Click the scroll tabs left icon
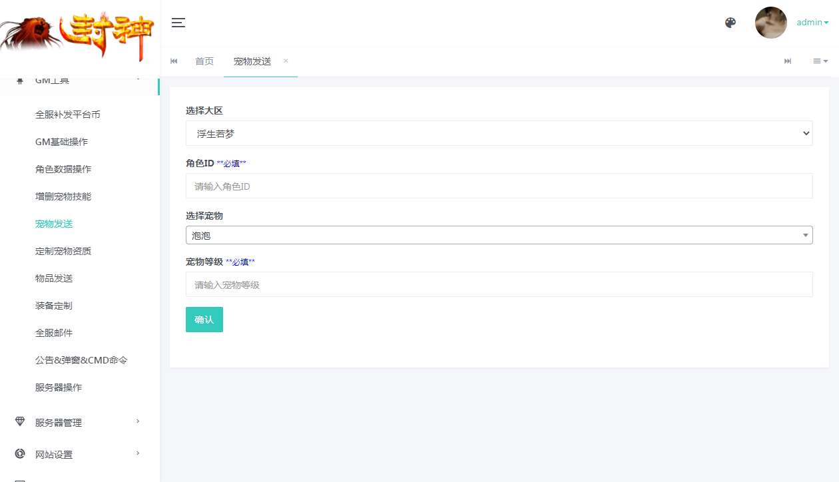This screenshot has width=839, height=482. pyautogui.click(x=173, y=61)
